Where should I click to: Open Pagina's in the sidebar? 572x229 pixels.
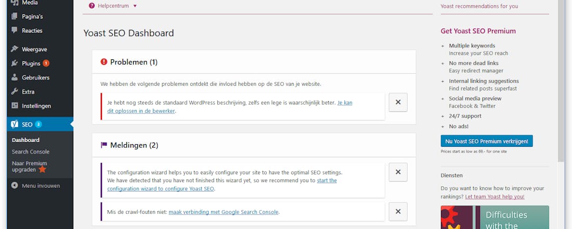tap(40, 17)
